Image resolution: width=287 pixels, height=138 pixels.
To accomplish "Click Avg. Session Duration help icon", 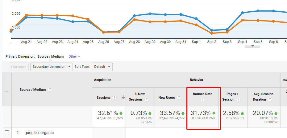I will pos(270,99).
